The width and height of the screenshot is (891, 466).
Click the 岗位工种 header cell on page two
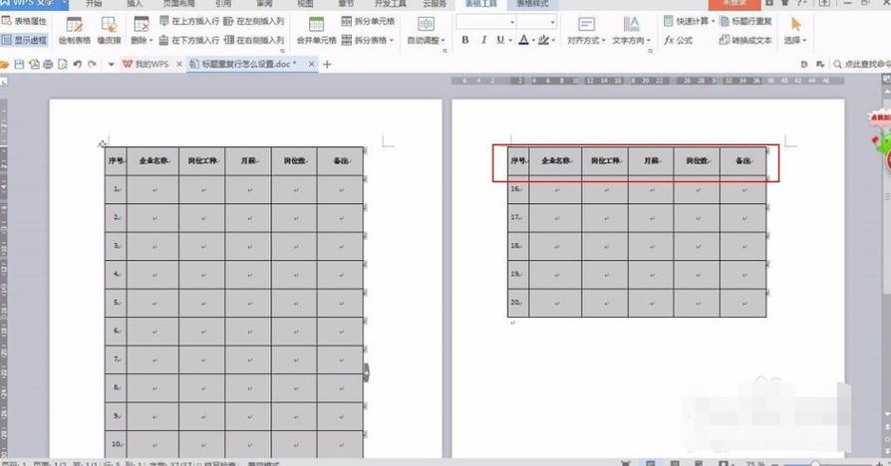(605, 160)
